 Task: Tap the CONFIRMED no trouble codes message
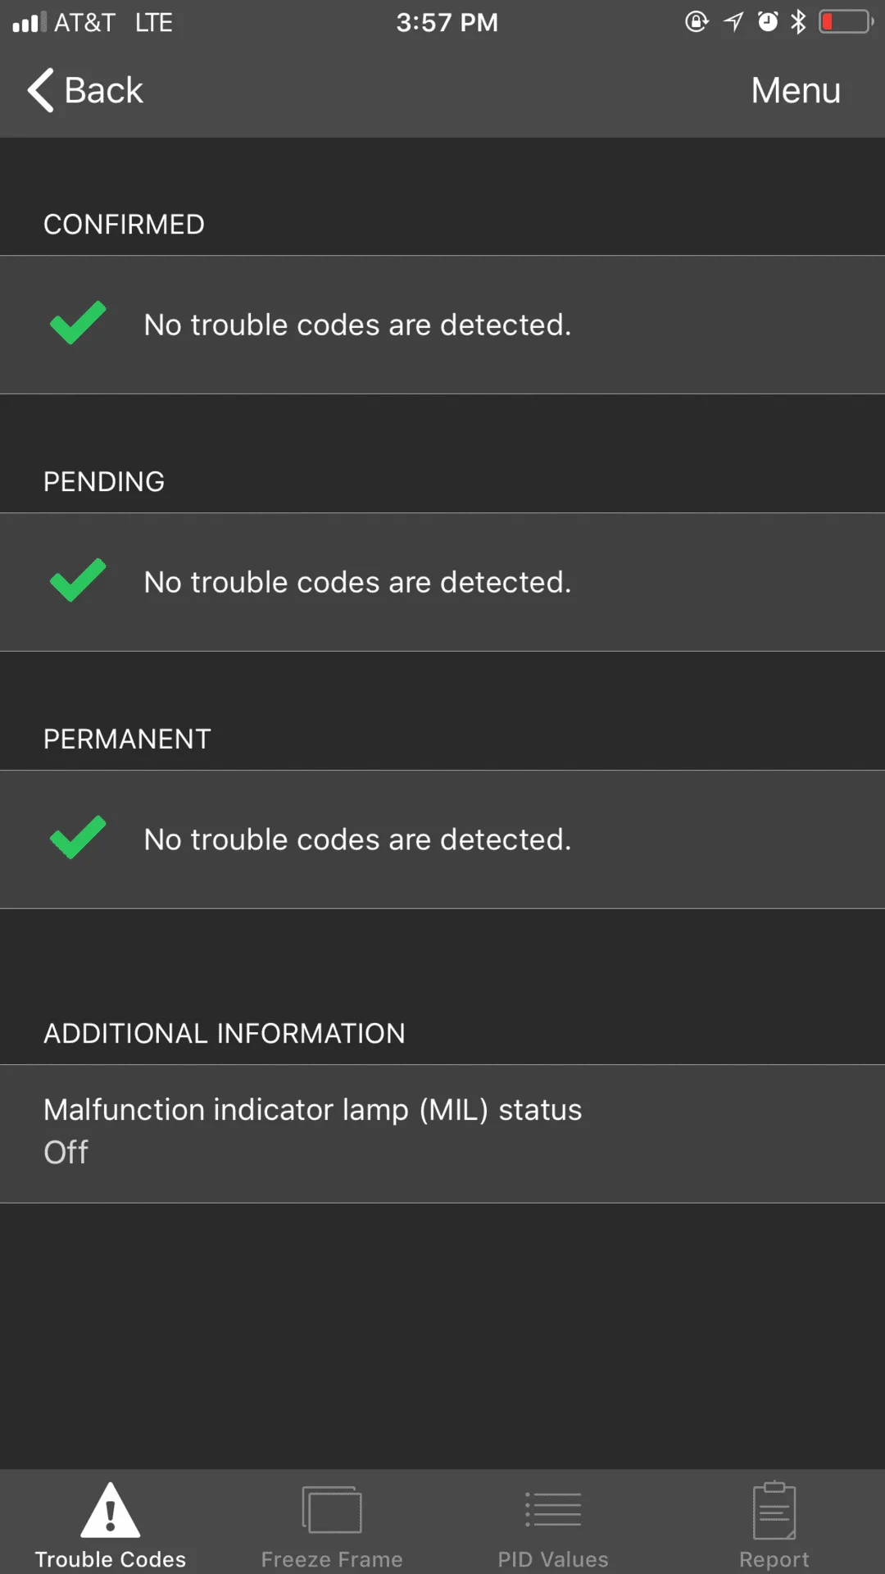click(x=357, y=325)
